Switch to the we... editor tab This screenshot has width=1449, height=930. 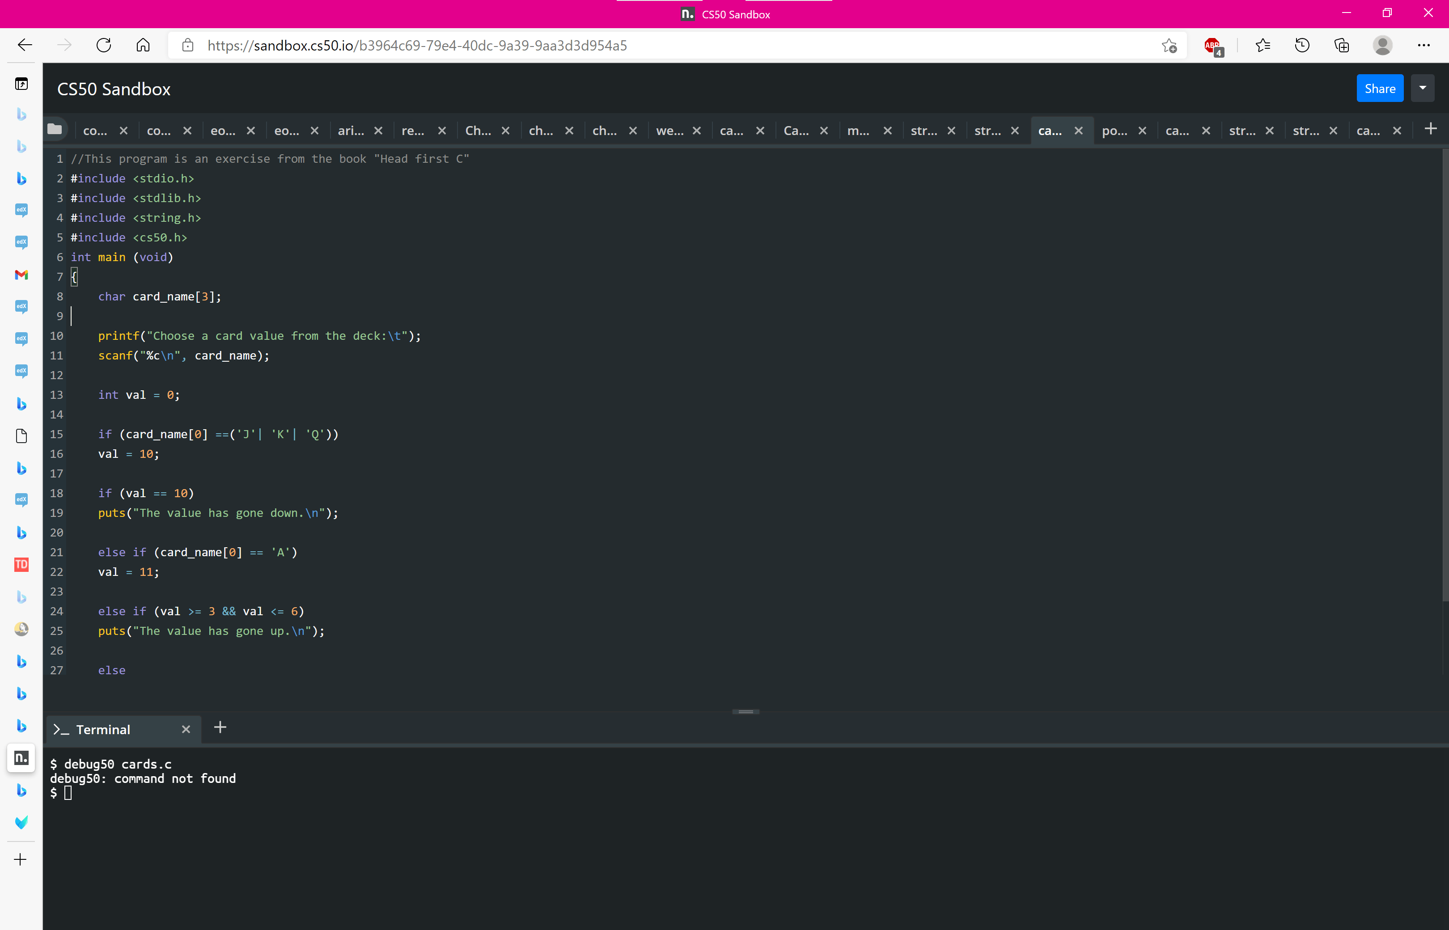(670, 131)
